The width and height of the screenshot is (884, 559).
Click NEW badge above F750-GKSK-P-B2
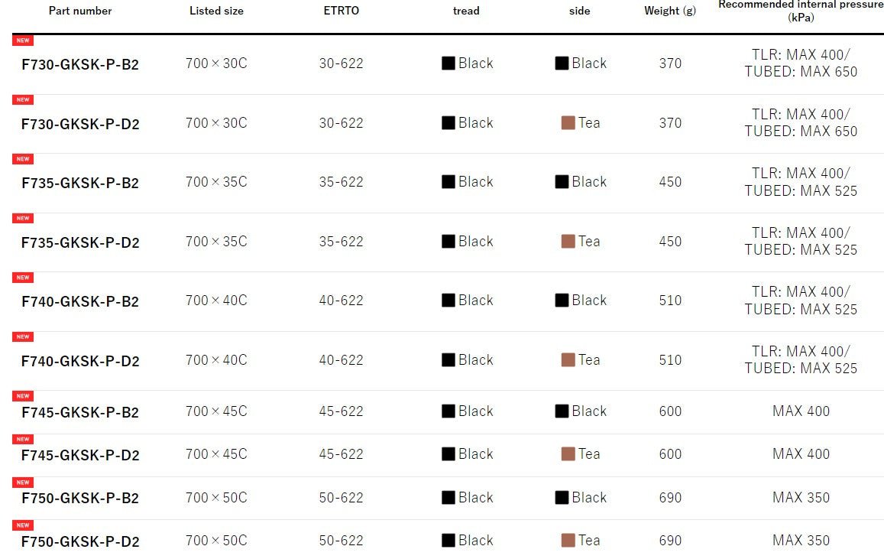[x=23, y=483]
